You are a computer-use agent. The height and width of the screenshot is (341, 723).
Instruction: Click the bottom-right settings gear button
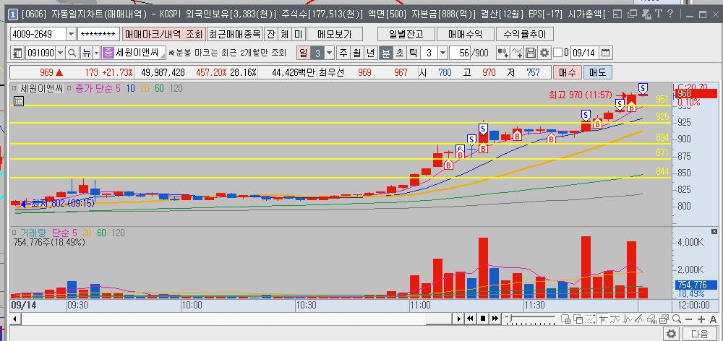672,334
